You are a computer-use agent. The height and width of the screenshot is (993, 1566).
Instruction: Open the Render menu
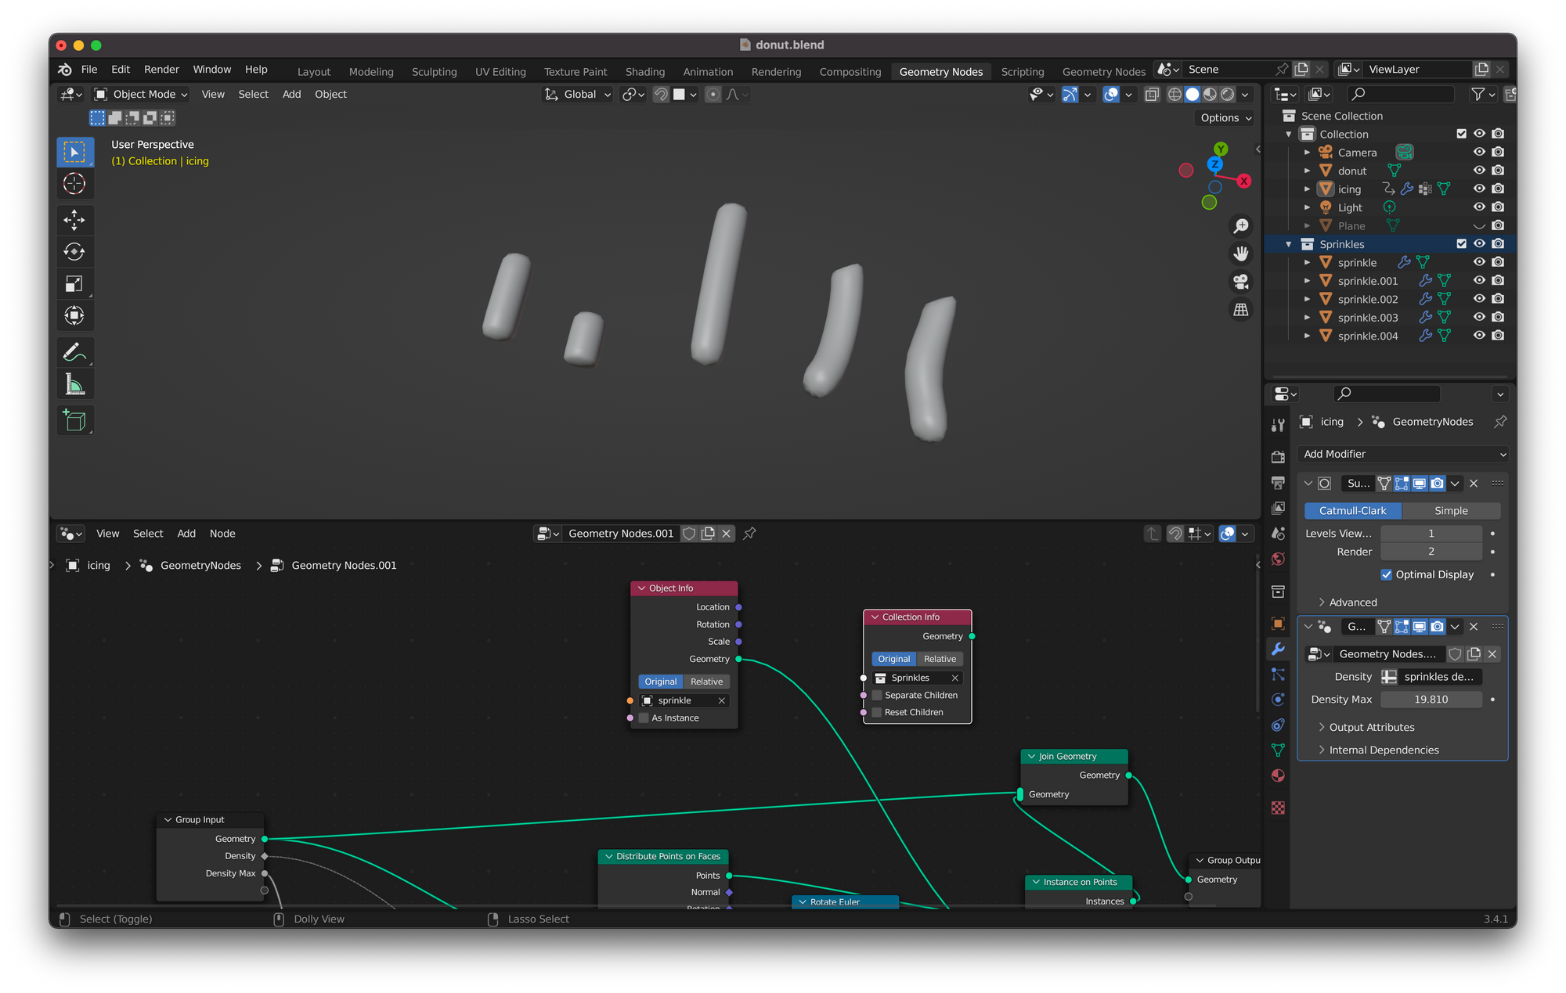coord(161,70)
